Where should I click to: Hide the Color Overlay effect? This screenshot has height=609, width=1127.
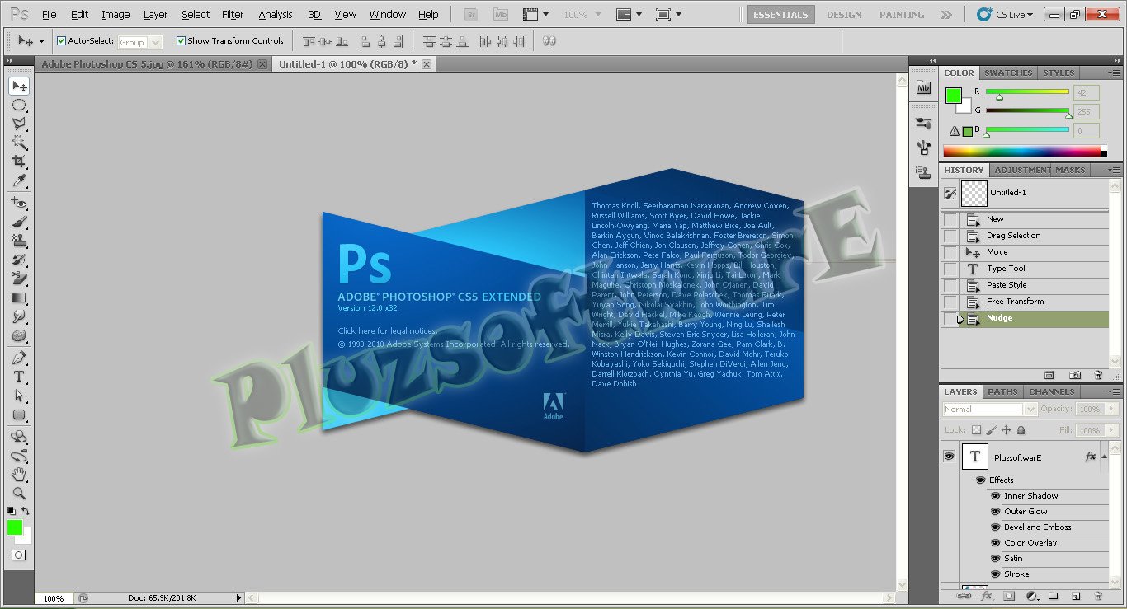(995, 542)
